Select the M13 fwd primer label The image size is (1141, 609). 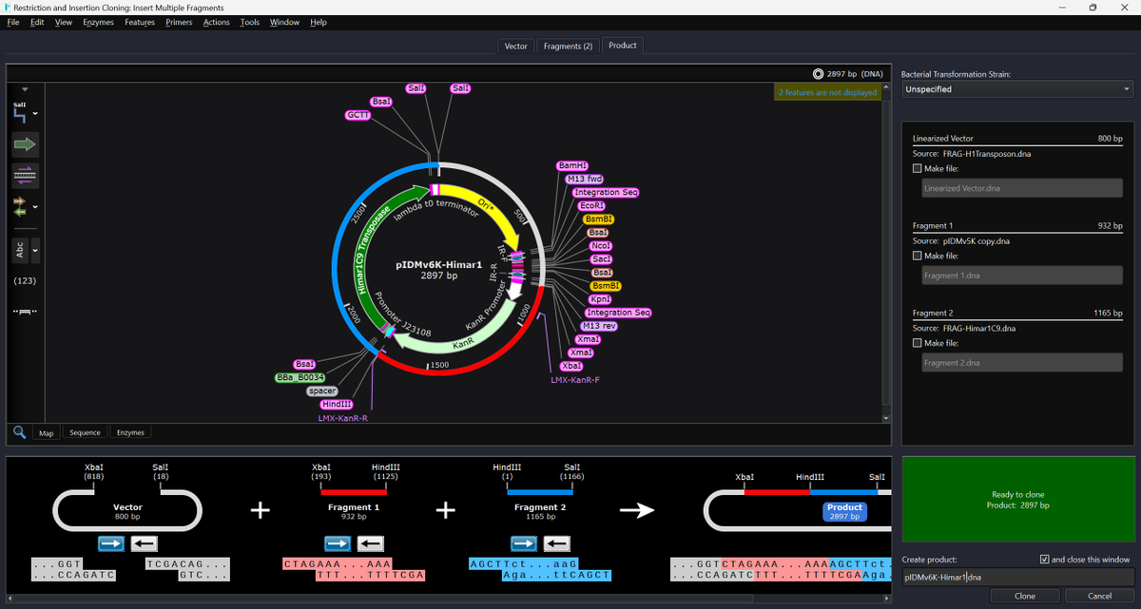pyautogui.click(x=584, y=179)
